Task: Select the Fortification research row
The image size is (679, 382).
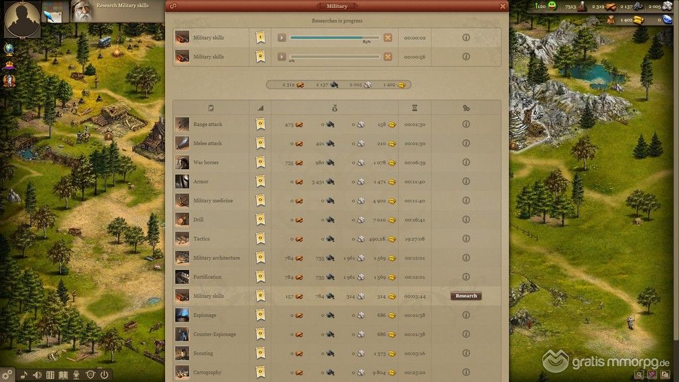Action: (337, 277)
